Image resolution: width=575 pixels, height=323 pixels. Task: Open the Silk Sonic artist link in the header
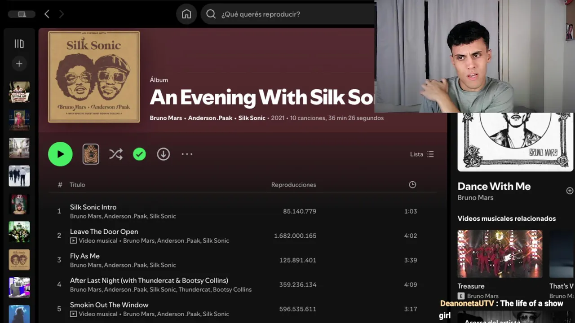(252, 118)
